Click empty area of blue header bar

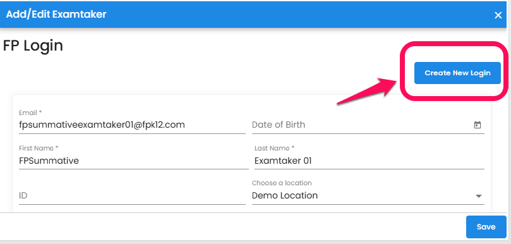click(293, 15)
